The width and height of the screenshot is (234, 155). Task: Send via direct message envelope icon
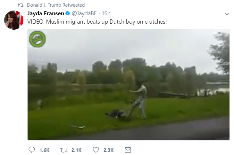(x=128, y=150)
